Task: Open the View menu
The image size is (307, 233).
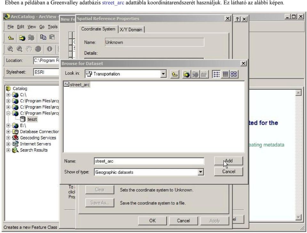Action: click(x=32, y=27)
